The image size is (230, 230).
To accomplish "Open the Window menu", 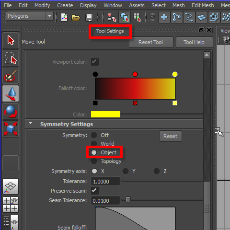I will (113, 5).
